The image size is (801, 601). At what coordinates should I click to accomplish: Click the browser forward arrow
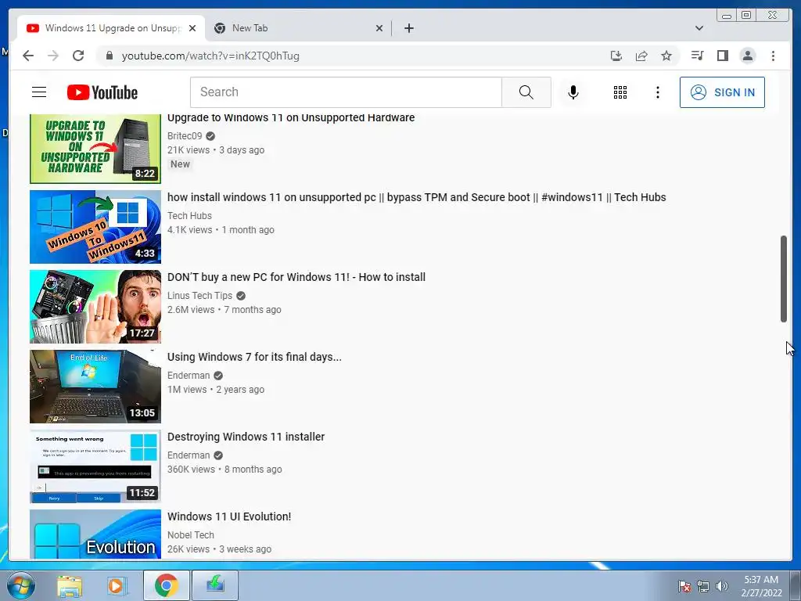[x=53, y=56]
